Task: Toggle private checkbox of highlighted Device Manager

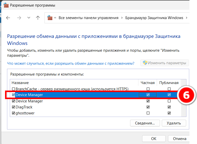Action: pos(148,95)
